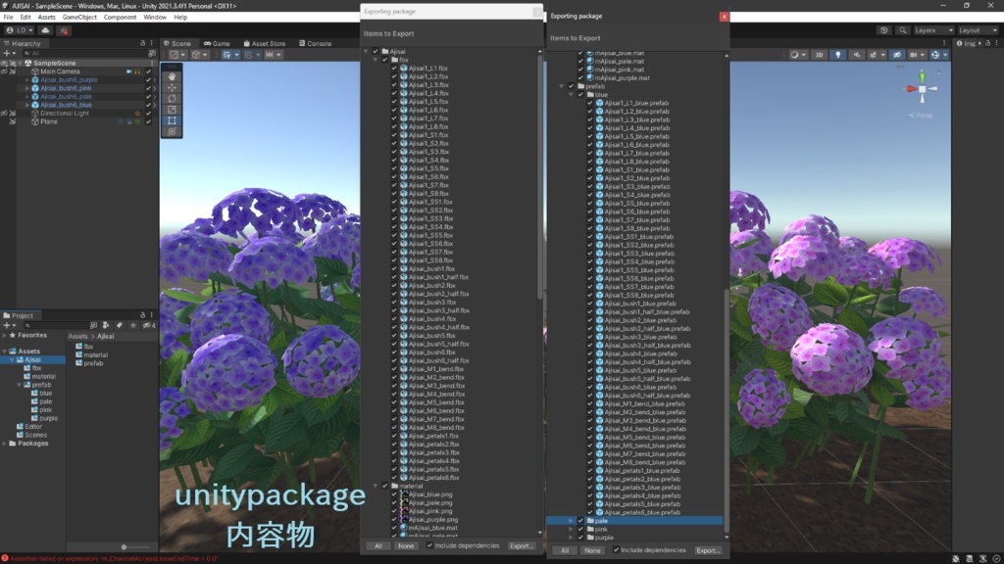Uncheck pale folder checkbox in right dialog
The image size is (1004, 564).
click(580, 521)
